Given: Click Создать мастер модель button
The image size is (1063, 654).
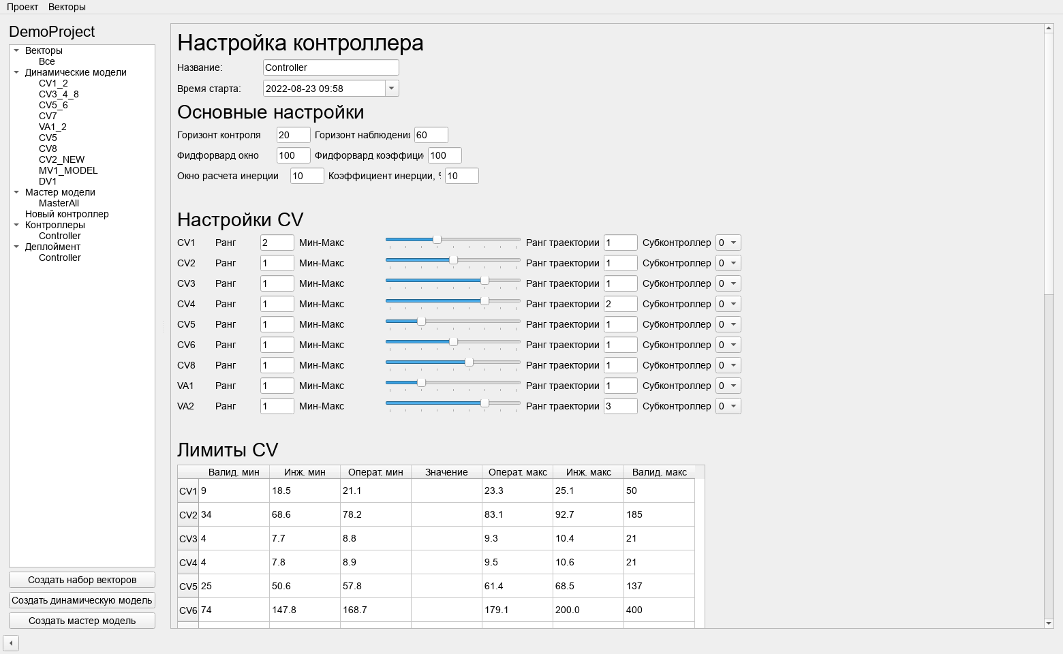Looking at the screenshot, I should (82, 621).
